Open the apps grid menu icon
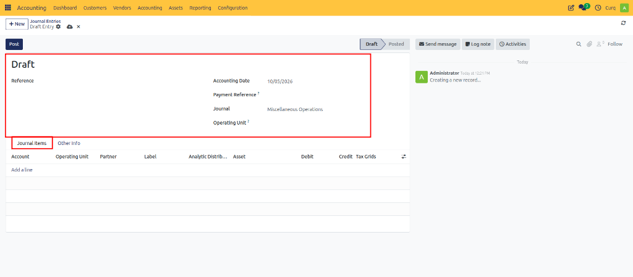This screenshot has width=633, height=277. click(x=8, y=7)
